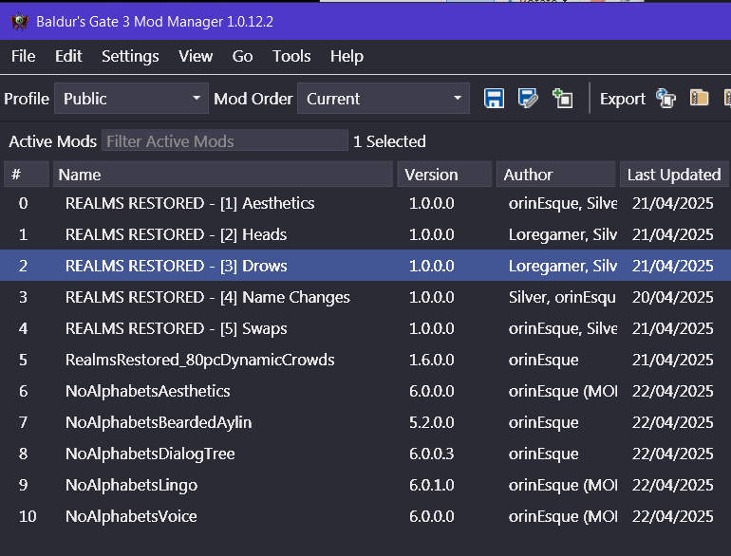Click version 6.0.0.3 of NoAlphabetsDialogTree
This screenshot has height=556, width=731.
click(432, 453)
